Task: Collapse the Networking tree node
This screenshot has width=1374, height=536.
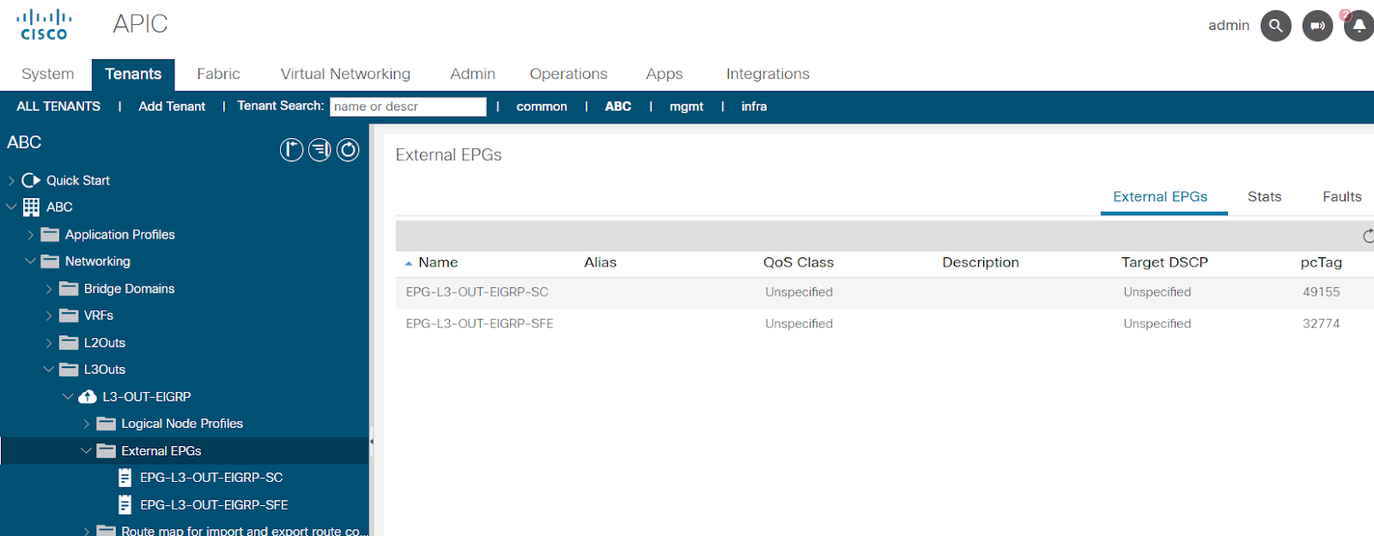Action: click(x=31, y=261)
